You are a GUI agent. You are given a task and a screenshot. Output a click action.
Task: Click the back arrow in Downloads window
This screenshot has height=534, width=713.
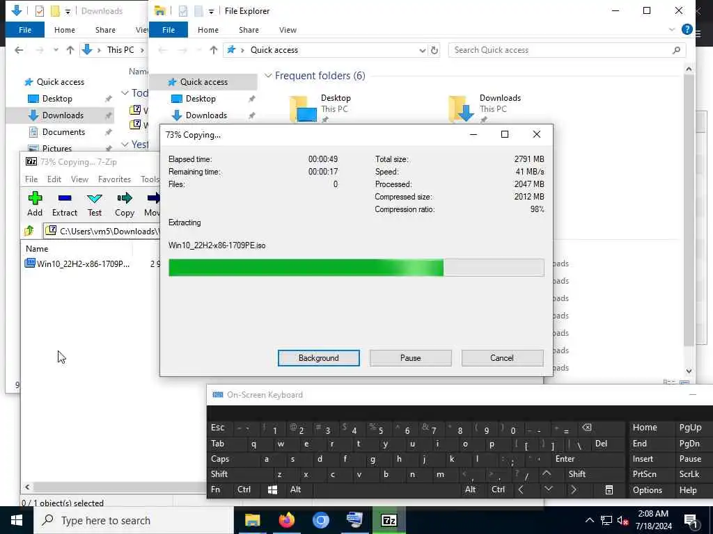point(19,50)
